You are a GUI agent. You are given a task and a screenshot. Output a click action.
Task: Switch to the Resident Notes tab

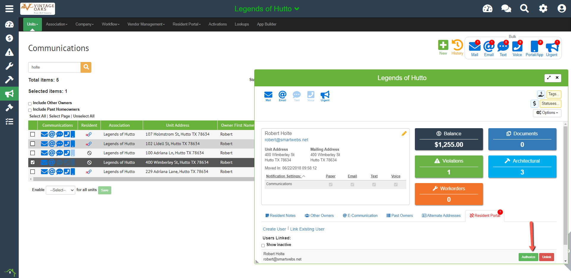(x=280, y=216)
